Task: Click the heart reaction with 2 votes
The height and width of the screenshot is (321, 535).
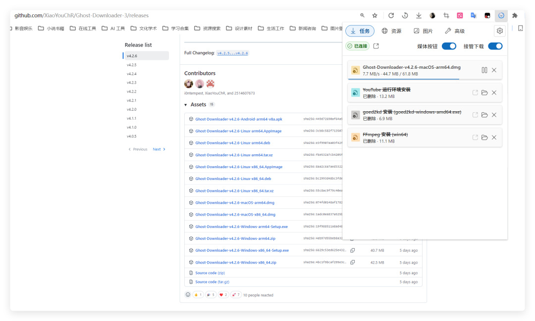Action: click(223, 295)
